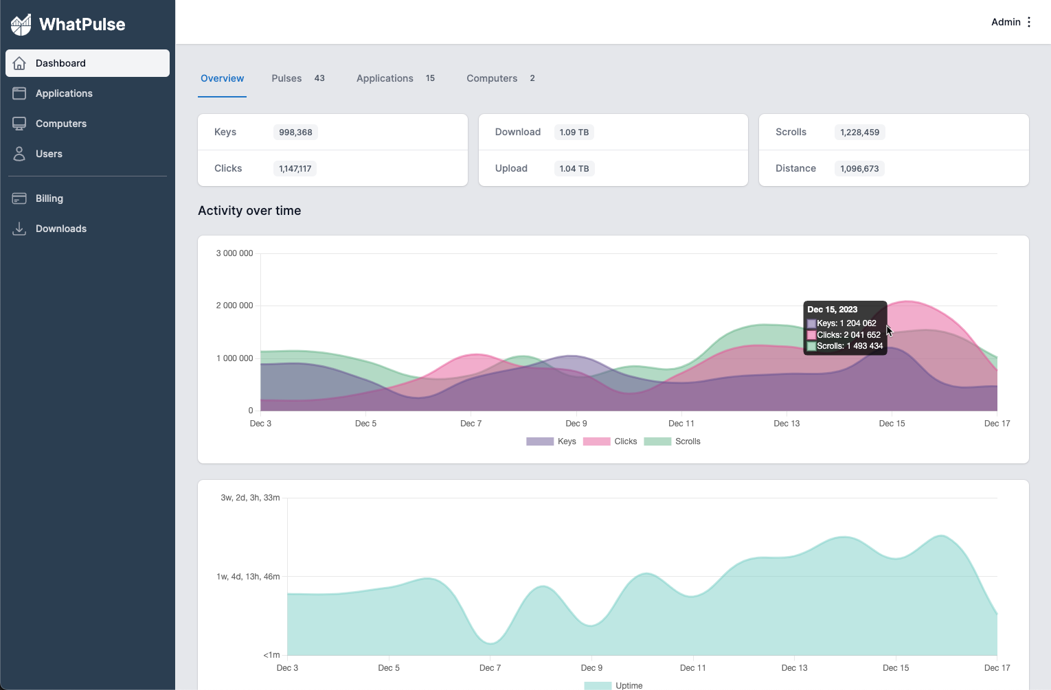Toggle Clicks series in chart legend

610,441
